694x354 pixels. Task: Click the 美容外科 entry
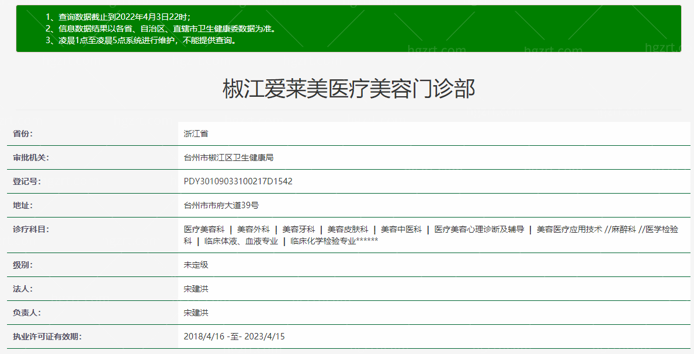[253, 229]
